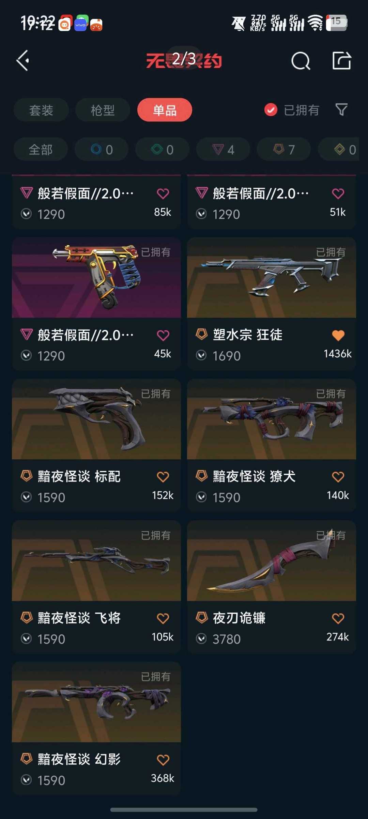The image size is (368, 819).
Task: Open the 般若假面 pistol skin image
Action: point(96,277)
